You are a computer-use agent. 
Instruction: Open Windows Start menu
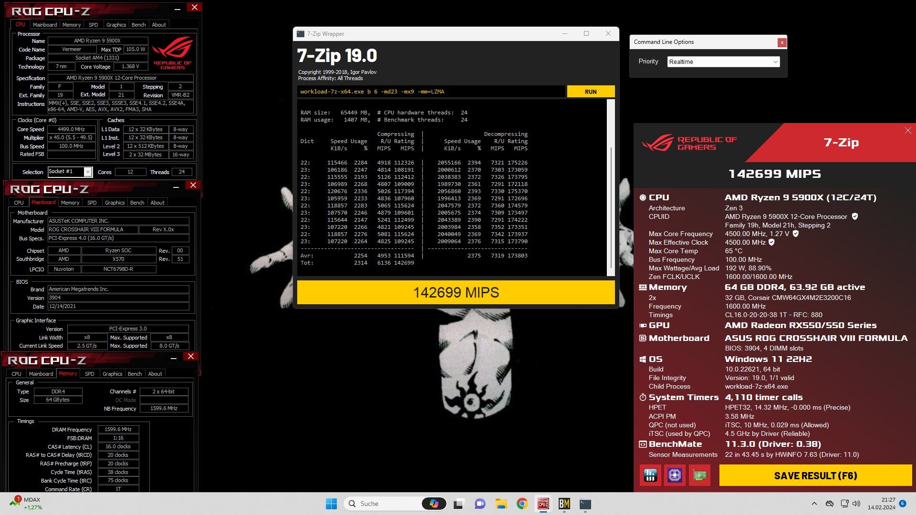[x=331, y=504]
